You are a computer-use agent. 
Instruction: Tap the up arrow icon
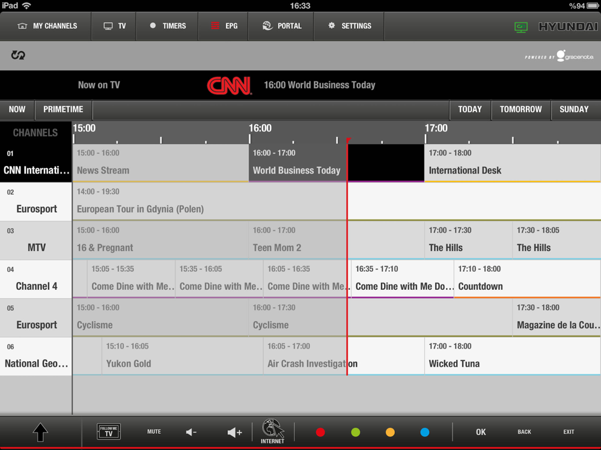(40, 433)
